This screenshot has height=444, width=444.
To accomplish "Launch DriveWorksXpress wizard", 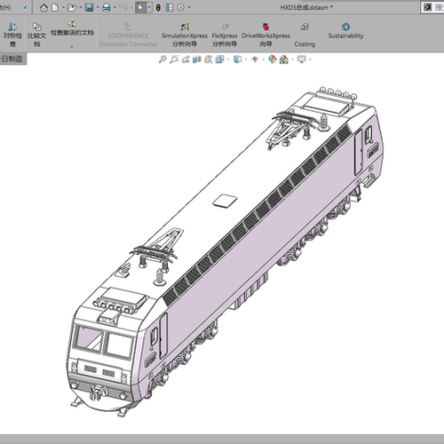I will 266,35.
